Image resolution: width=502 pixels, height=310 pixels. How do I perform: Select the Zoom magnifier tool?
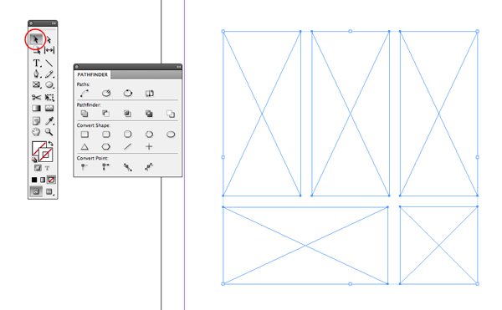49,132
